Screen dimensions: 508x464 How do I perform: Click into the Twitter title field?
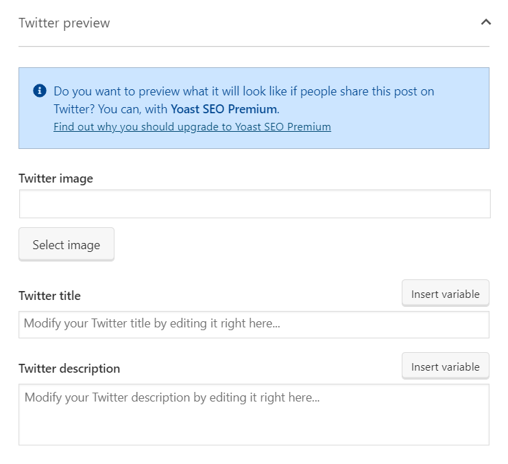click(254, 325)
